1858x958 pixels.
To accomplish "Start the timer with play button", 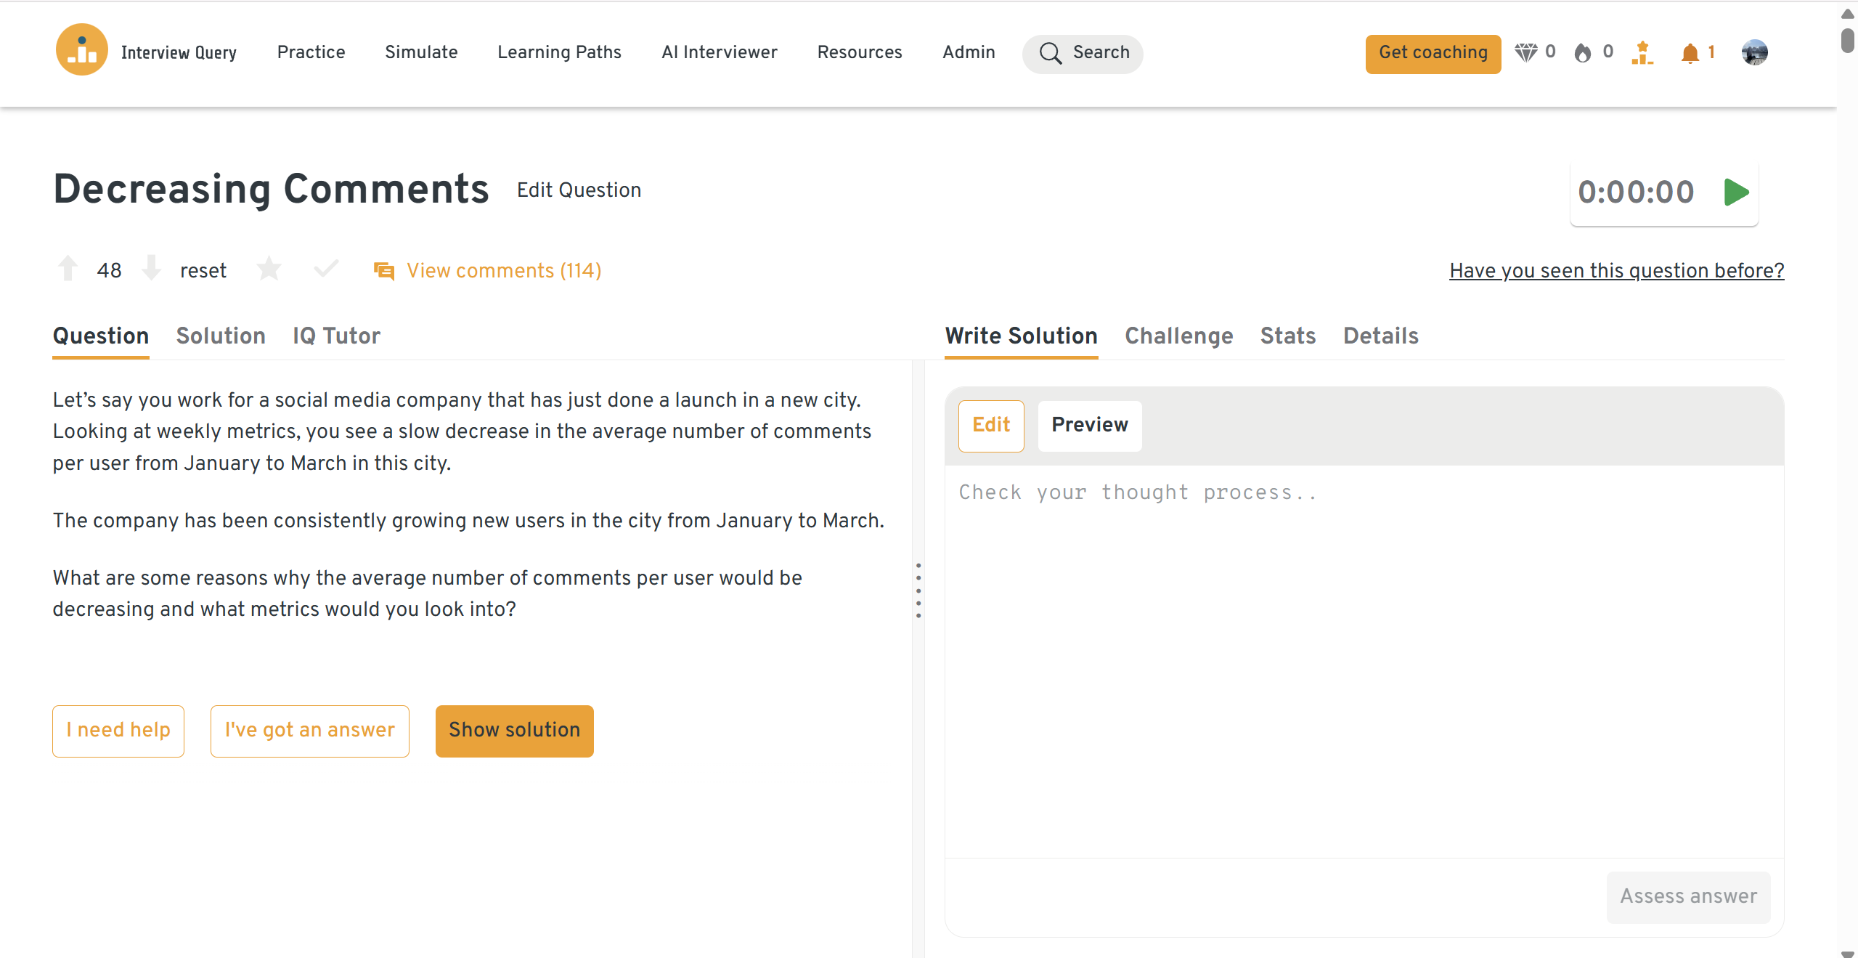I will (1735, 192).
